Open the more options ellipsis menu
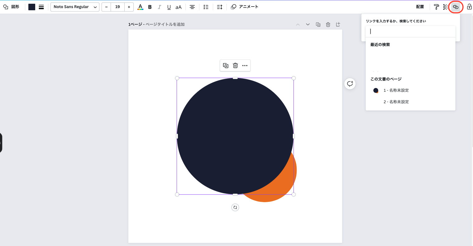Screen dimensions: 473x246 (245, 65)
